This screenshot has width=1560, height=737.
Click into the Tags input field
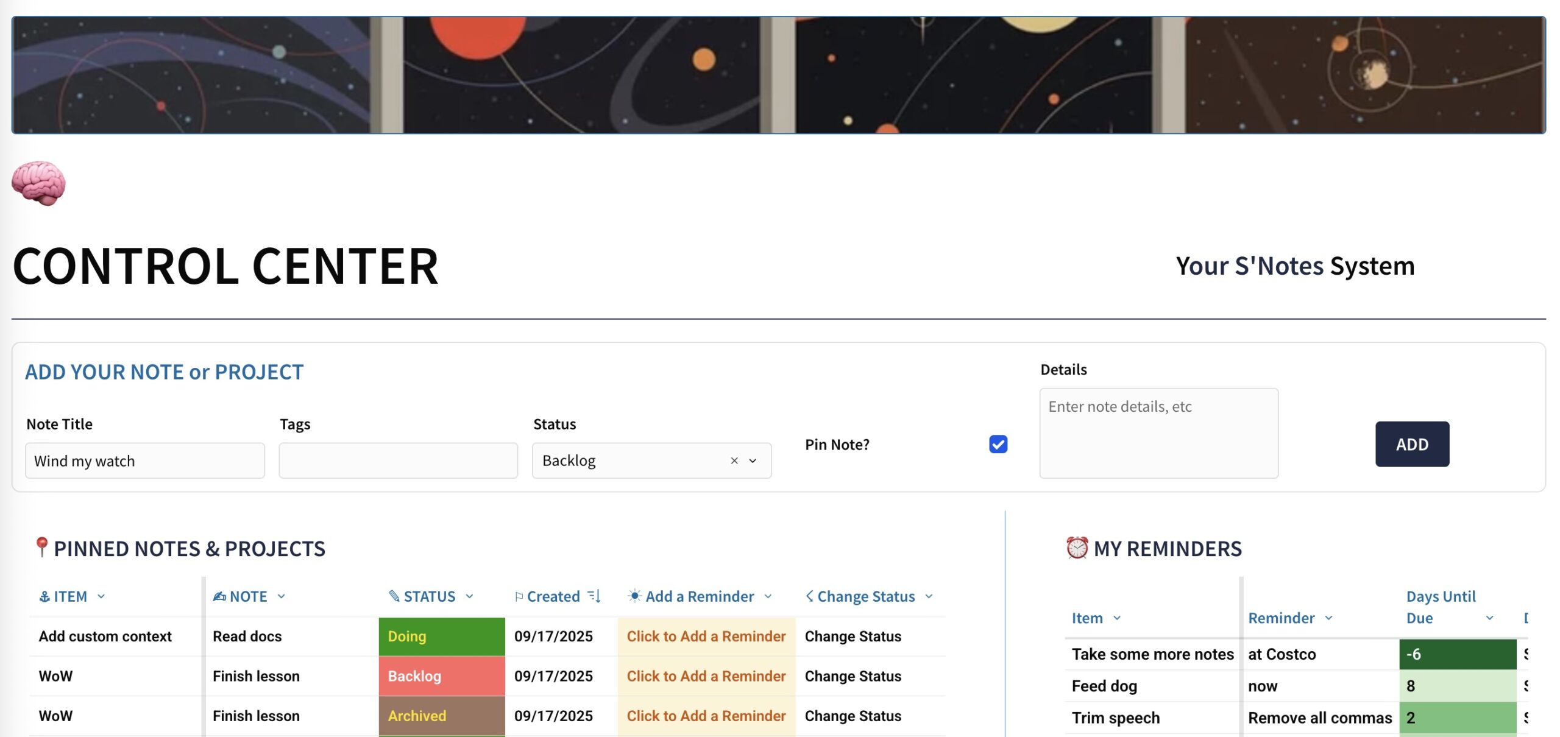coord(398,460)
